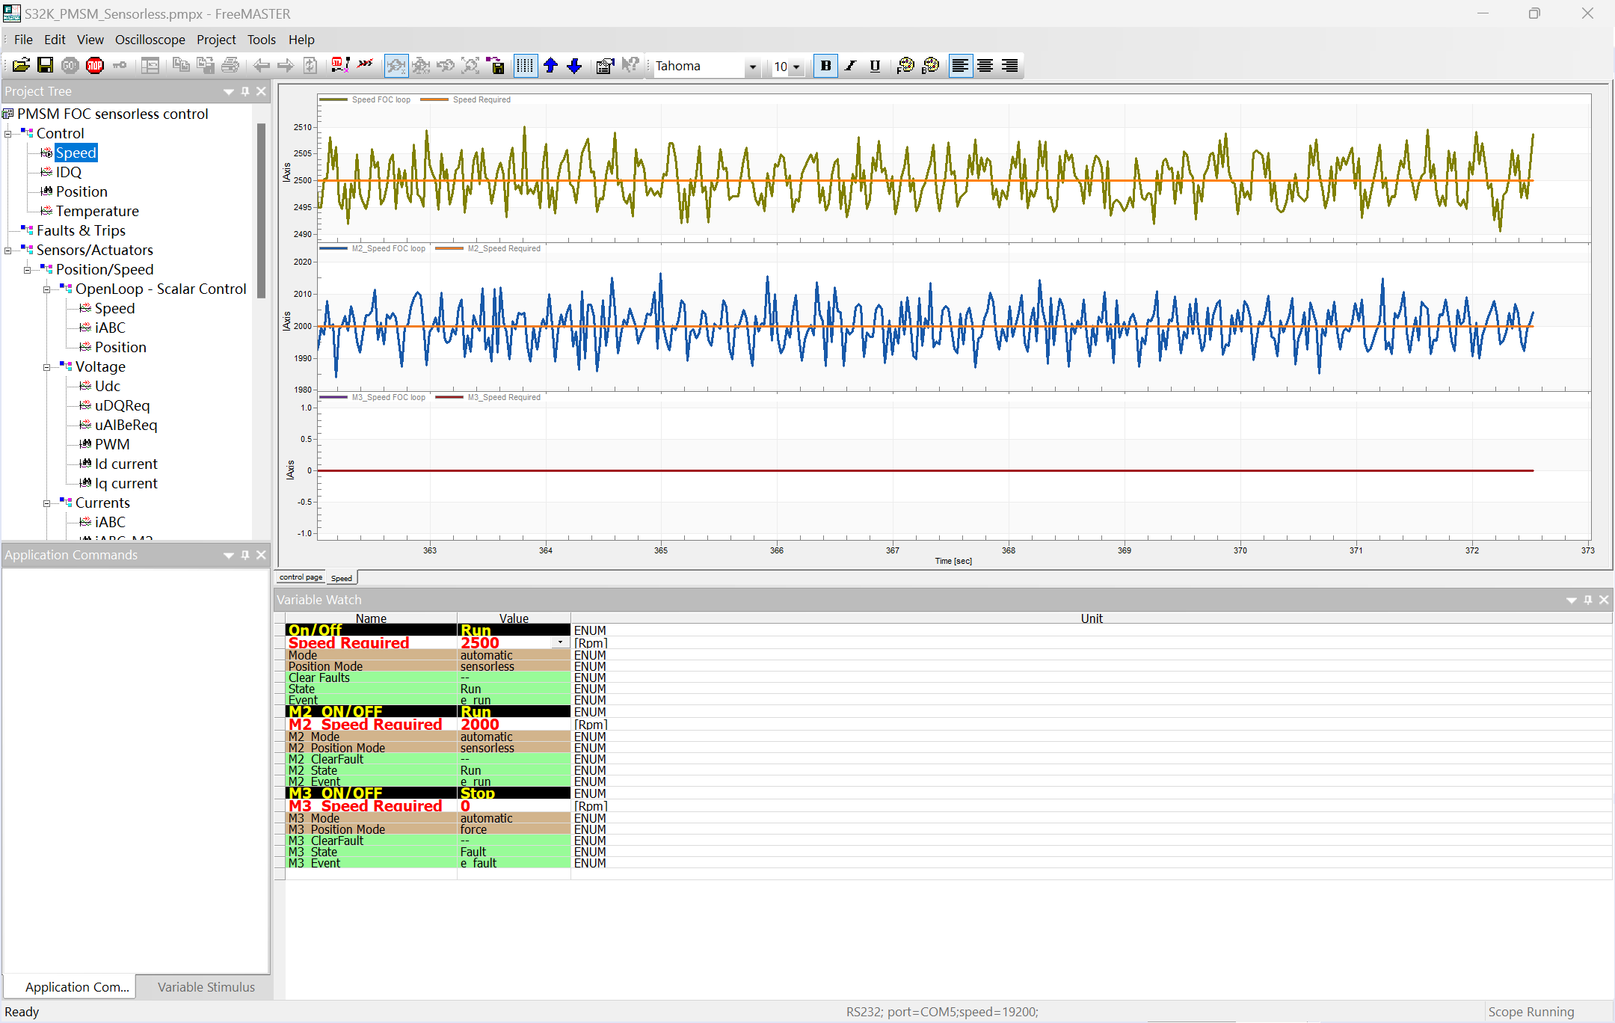Click the foreground color palette icon
This screenshot has height=1023, width=1615.
click(905, 66)
